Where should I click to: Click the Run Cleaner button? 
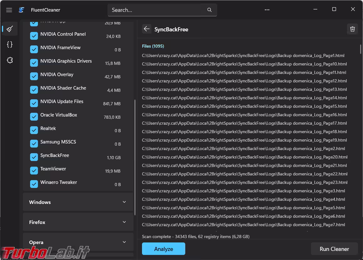[x=334, y=249]
